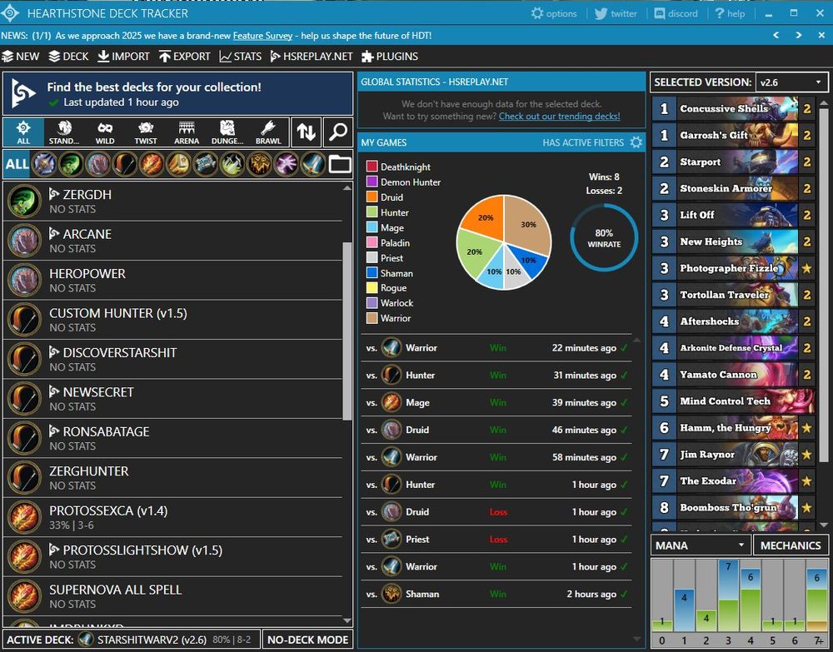This screenshot has height=652, width=833.
Task: Click the Warrior legend color swatch
Action: coord(372,318)
